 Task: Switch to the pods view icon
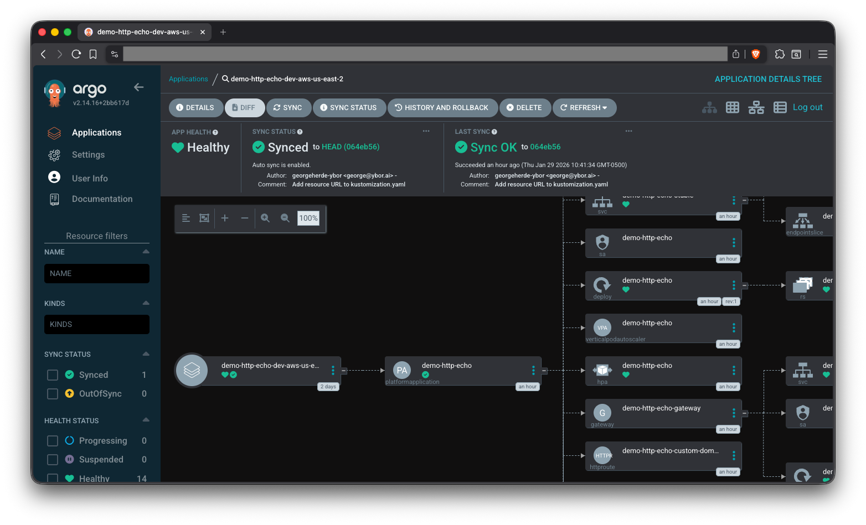click(733, 107)
